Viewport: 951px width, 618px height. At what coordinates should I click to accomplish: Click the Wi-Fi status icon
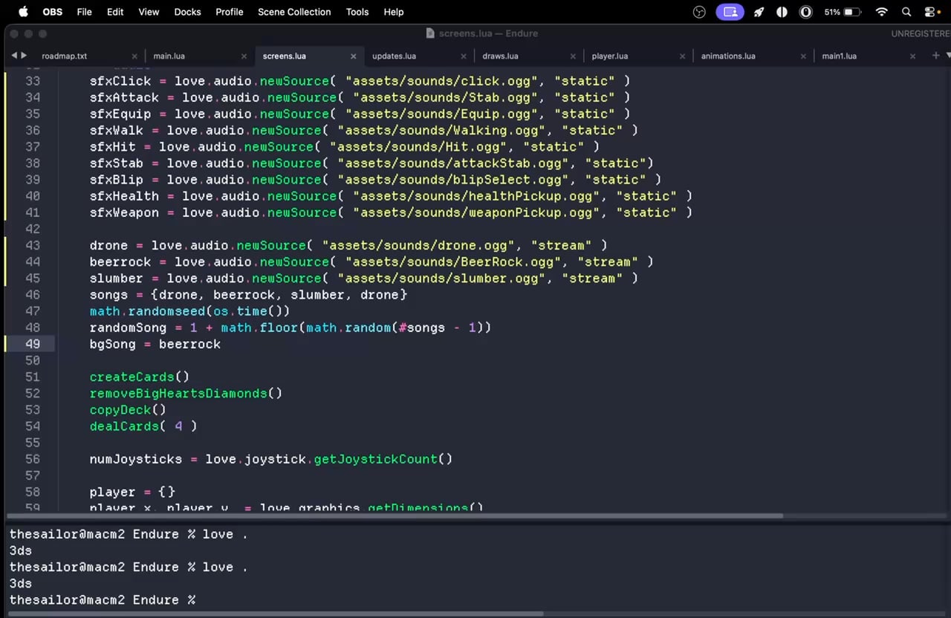[882, 12]
